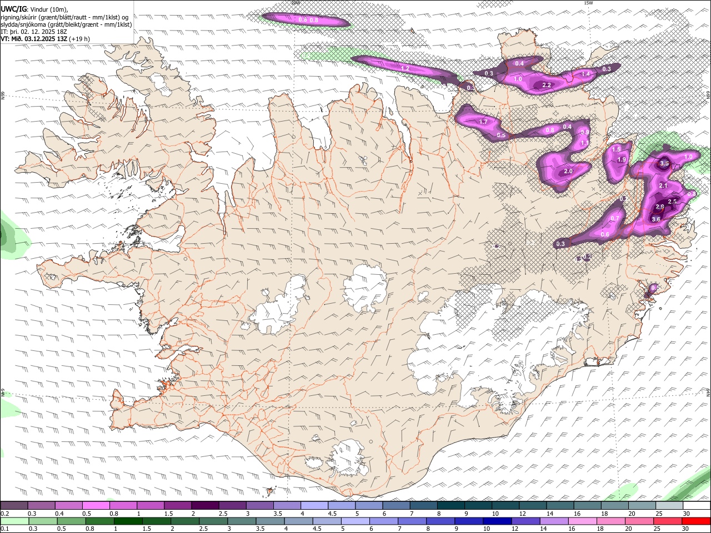Click the '12' label in the lower legend row
The image size is (711, 533).
(x=514, y=529)
